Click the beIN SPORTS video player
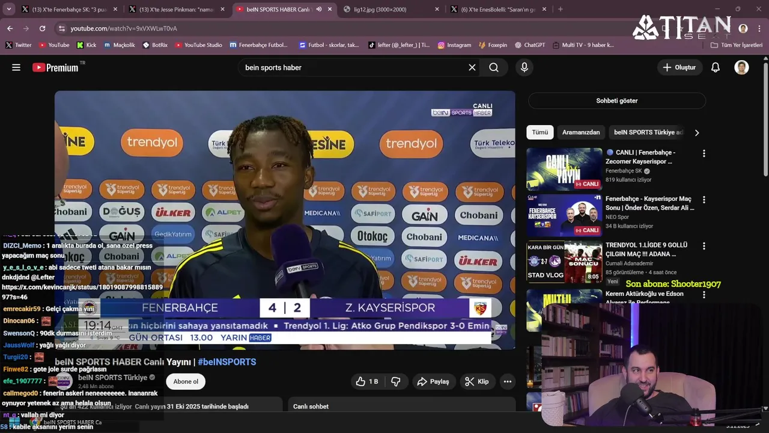 tap(285, 220)
